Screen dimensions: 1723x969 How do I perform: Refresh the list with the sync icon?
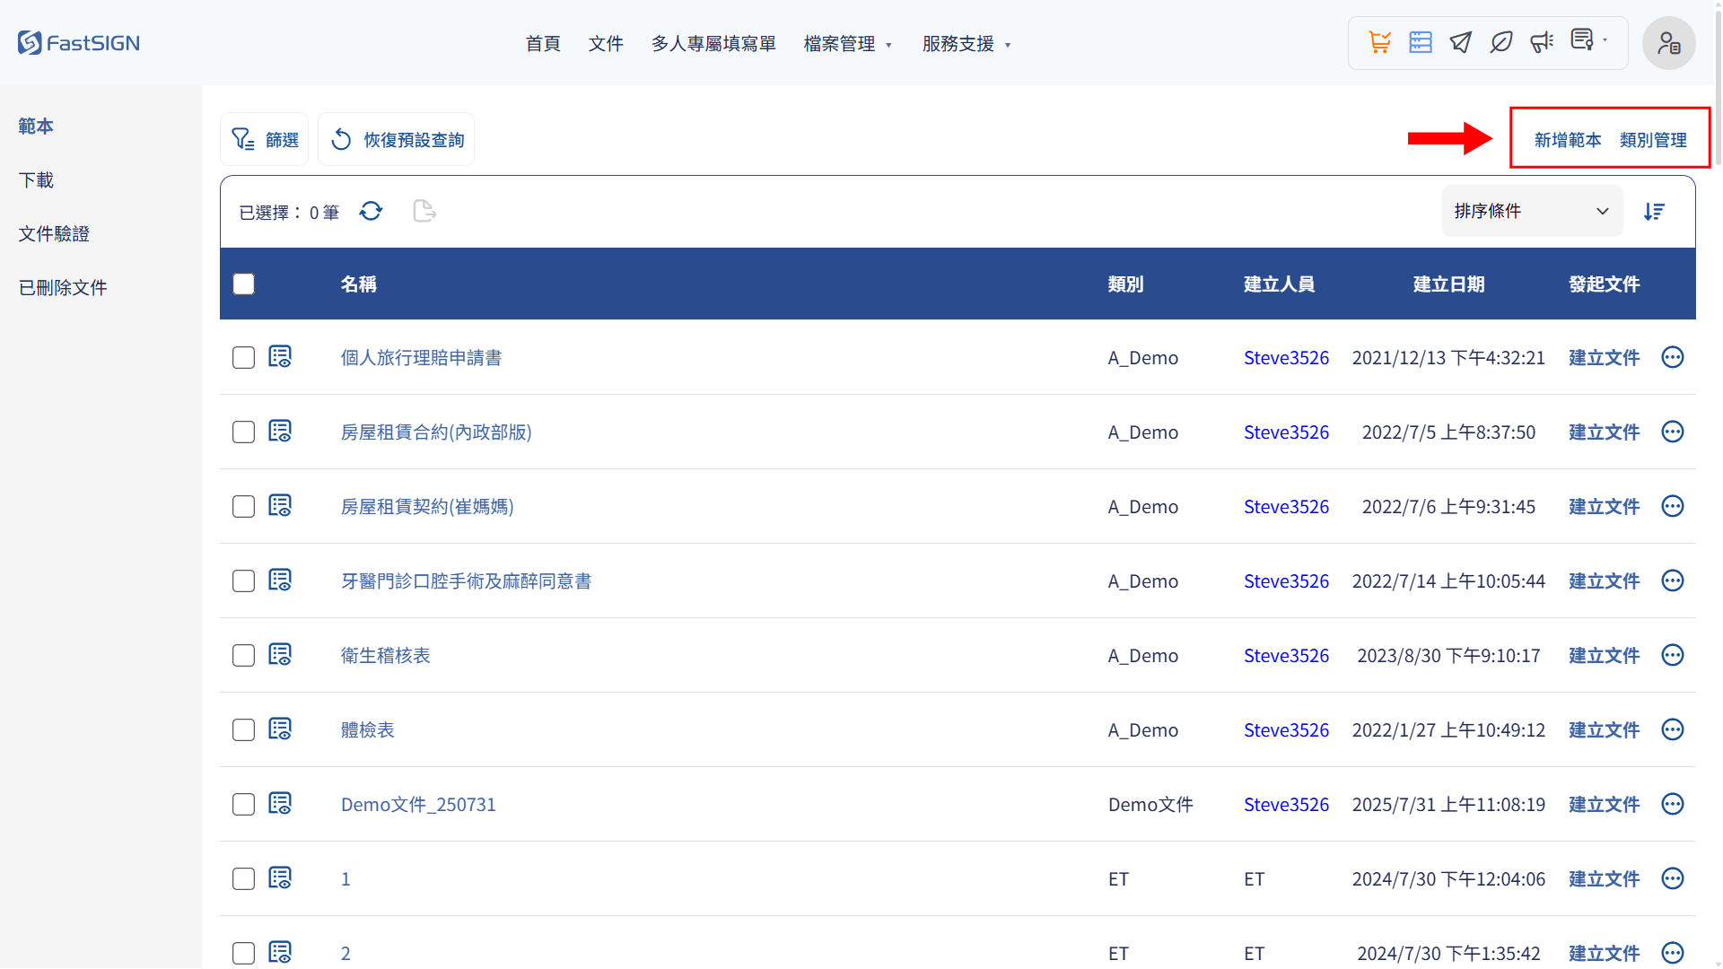[371, 211]
